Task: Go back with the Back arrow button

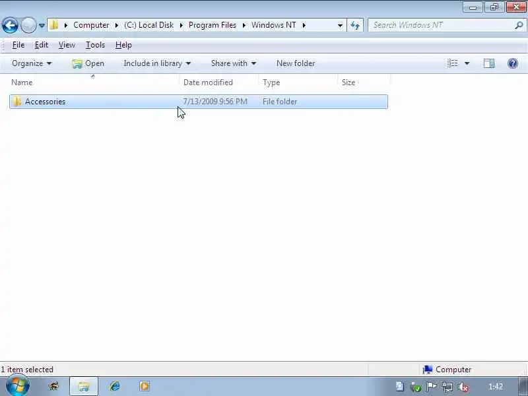Action: click(x=10, y=25)
